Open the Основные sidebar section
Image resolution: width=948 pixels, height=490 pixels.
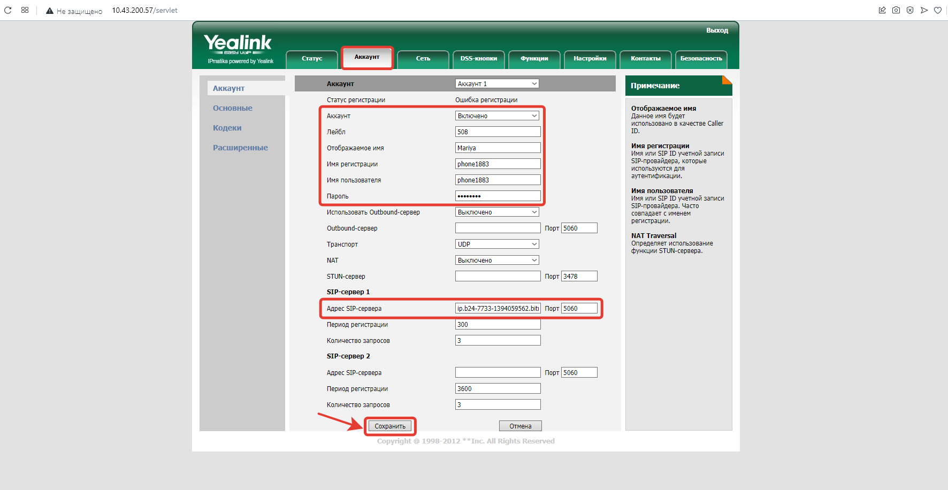[x=233, y=108]
